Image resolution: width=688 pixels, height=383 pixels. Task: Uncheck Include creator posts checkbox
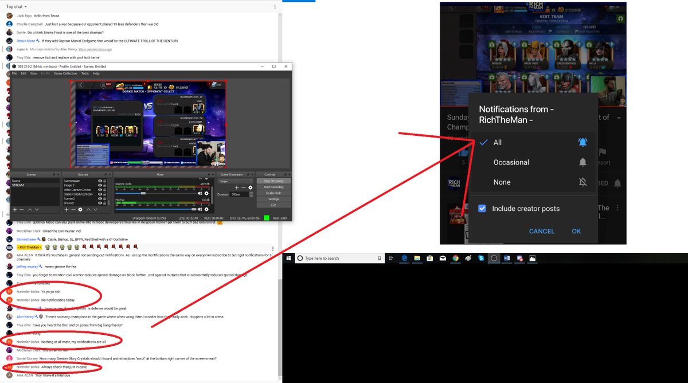[482, 209]
